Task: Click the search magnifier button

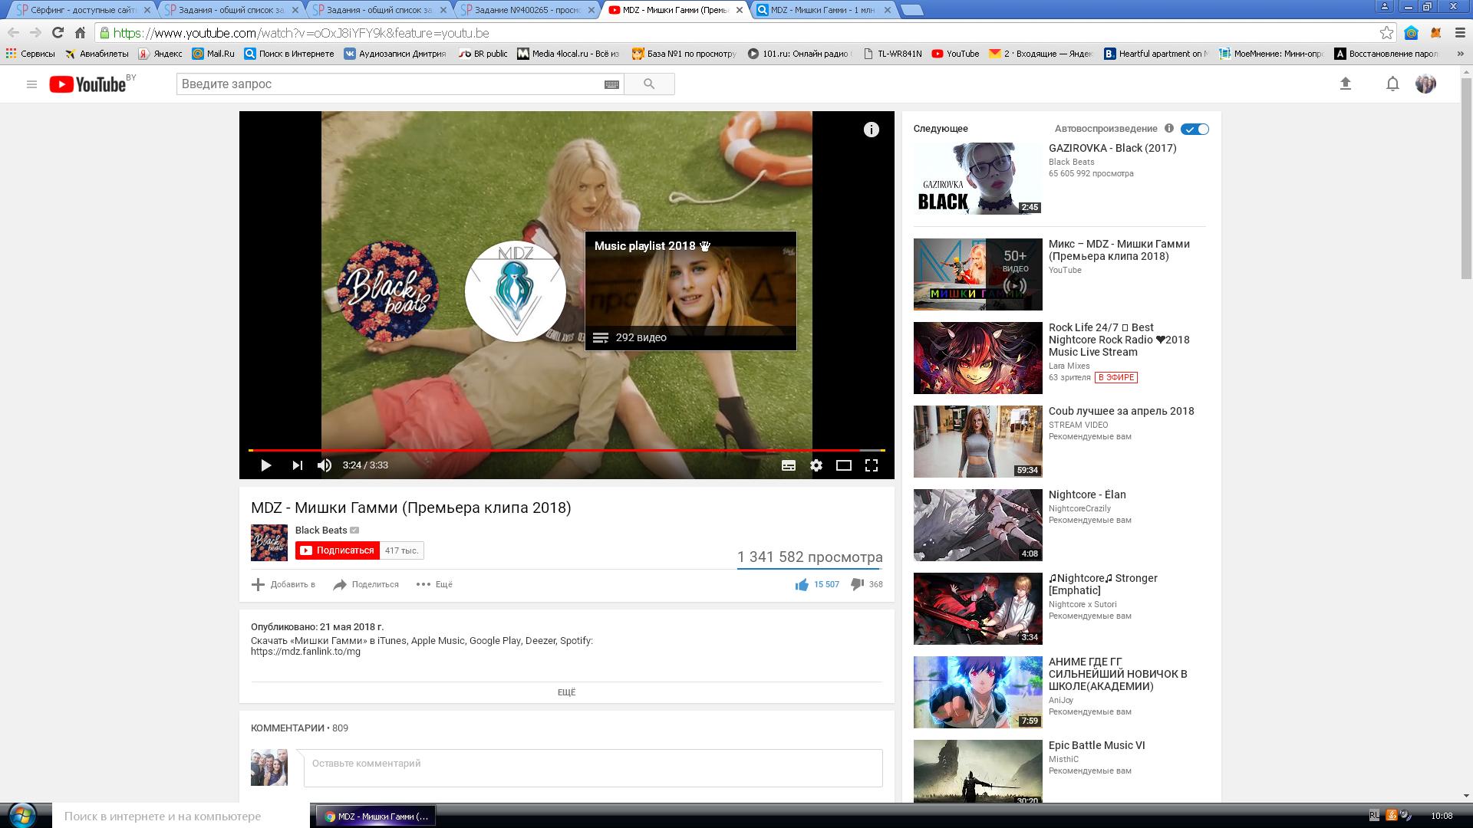Action: 649,84
